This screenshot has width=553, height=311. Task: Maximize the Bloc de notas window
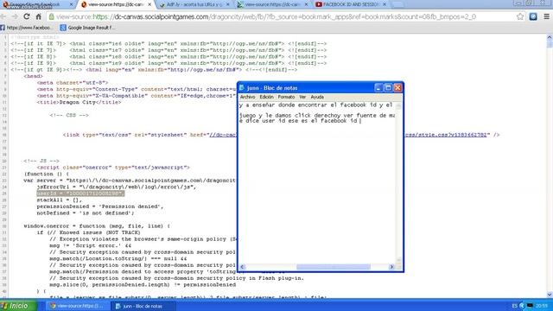(388, 88)
